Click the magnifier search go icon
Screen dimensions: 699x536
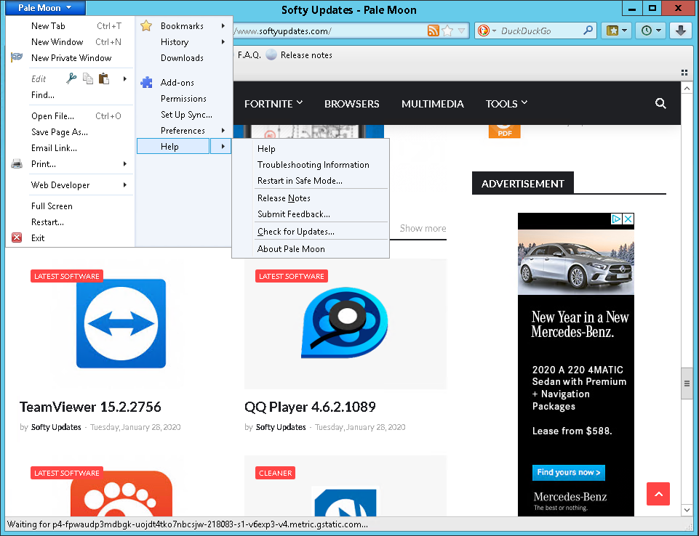(588, 31)
